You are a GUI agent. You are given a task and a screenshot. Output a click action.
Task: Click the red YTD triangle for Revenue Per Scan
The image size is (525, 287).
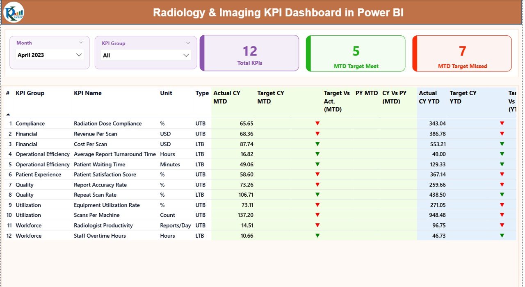point(502,133)
